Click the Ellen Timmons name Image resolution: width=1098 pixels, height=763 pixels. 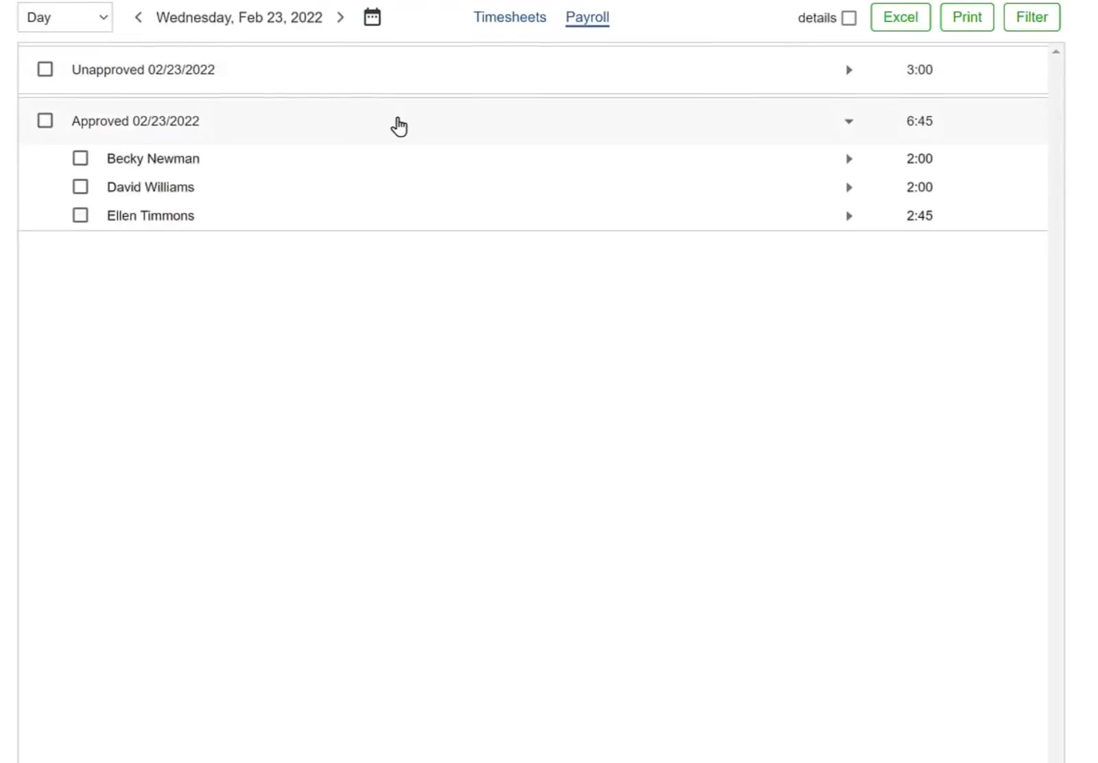(x=150, y=215)
